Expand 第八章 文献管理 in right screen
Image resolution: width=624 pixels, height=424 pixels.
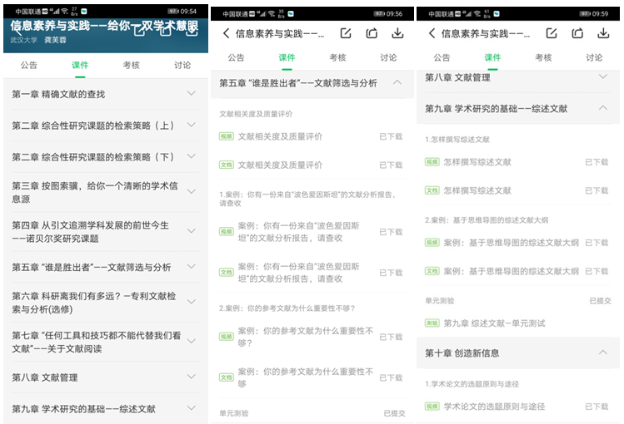tap(603, 76)
